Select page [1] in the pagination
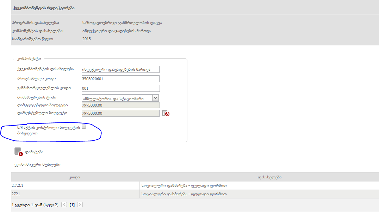 pyautogui.click(x=72, y=205)
